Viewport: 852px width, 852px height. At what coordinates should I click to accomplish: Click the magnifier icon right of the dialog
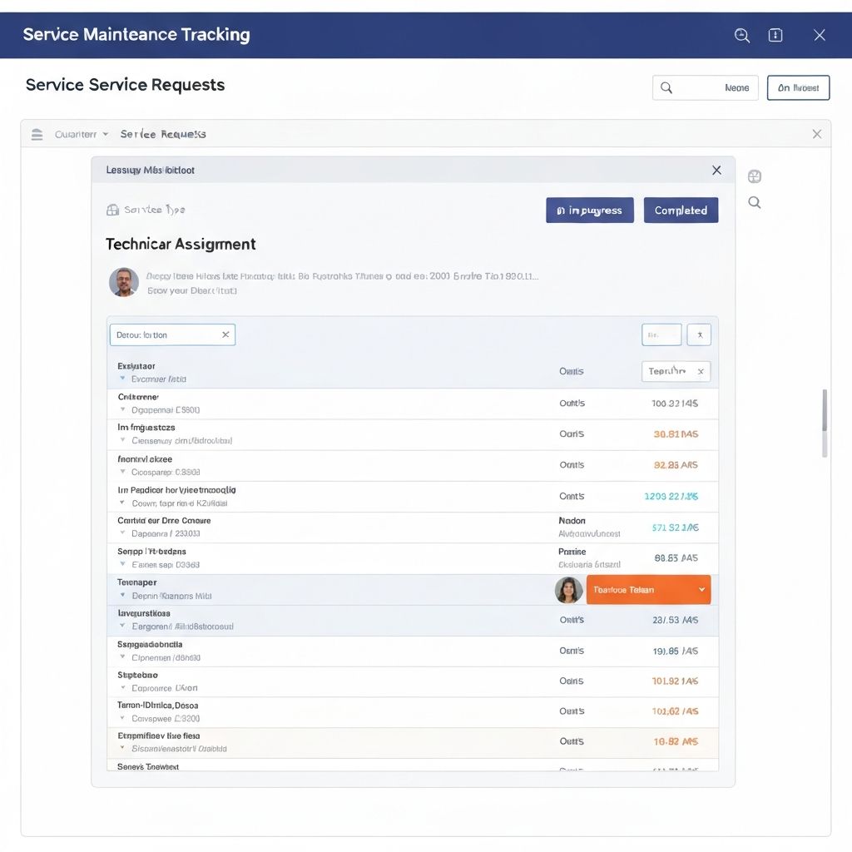click(755, 202)
